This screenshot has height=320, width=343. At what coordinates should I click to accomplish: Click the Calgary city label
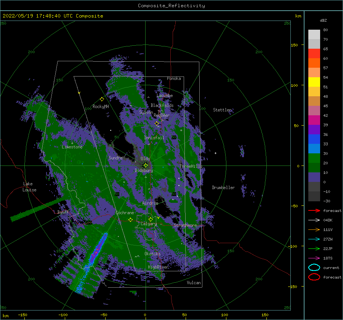(x=149, y=224)
